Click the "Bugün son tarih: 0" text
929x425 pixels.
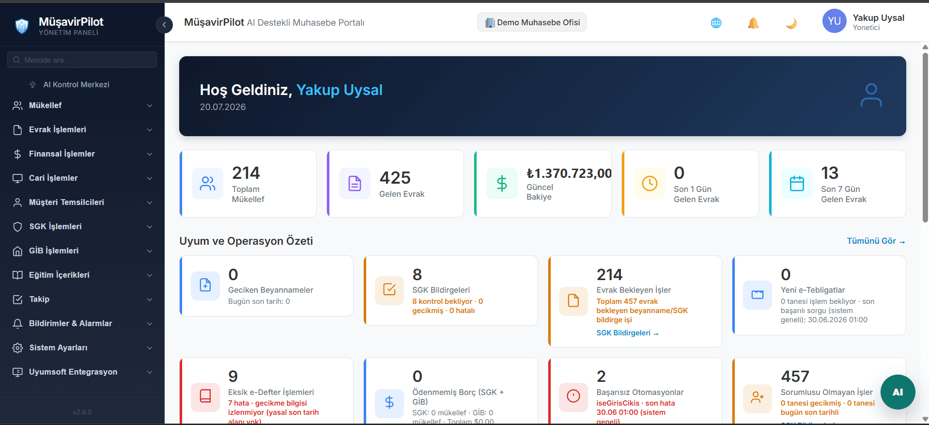click(259, 301)
